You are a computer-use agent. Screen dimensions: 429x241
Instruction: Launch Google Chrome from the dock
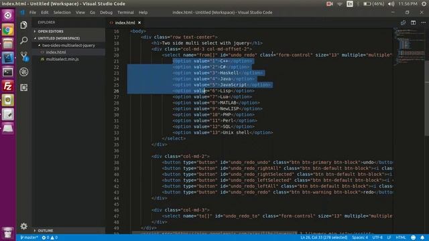point(7,29)
